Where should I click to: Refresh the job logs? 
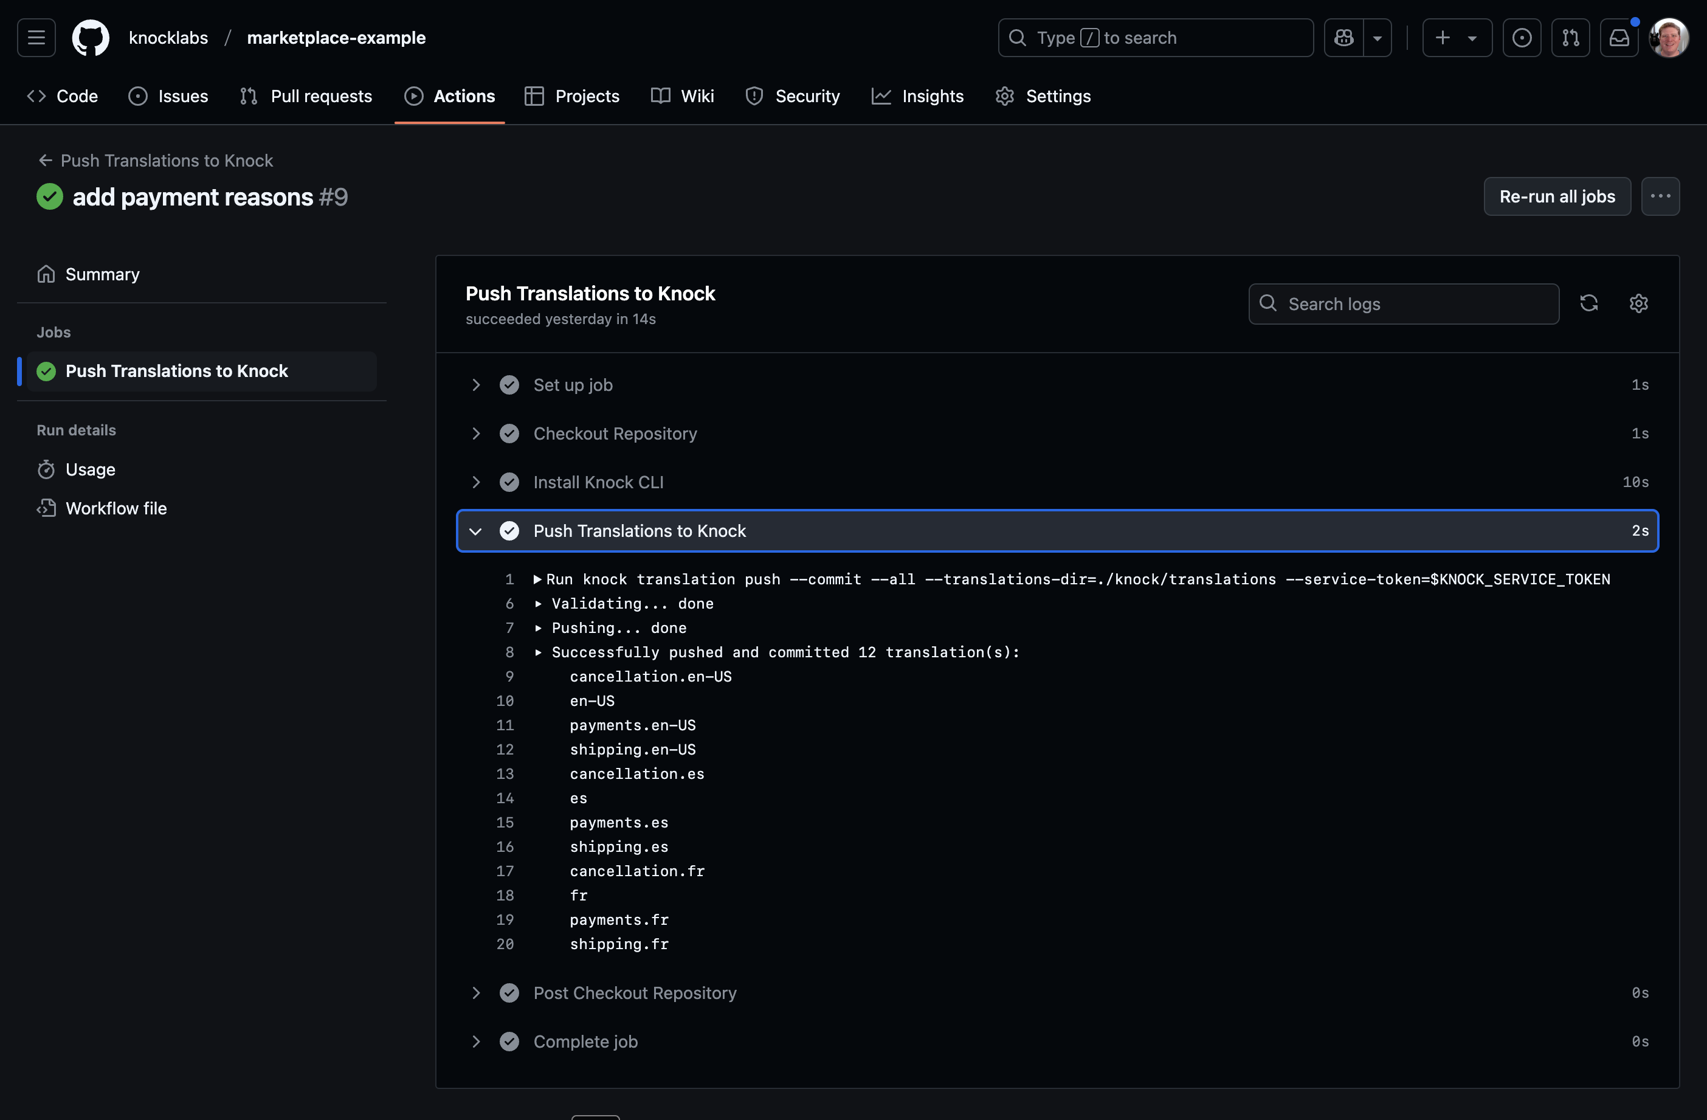pyautogui.click(x=1590, y=303)
